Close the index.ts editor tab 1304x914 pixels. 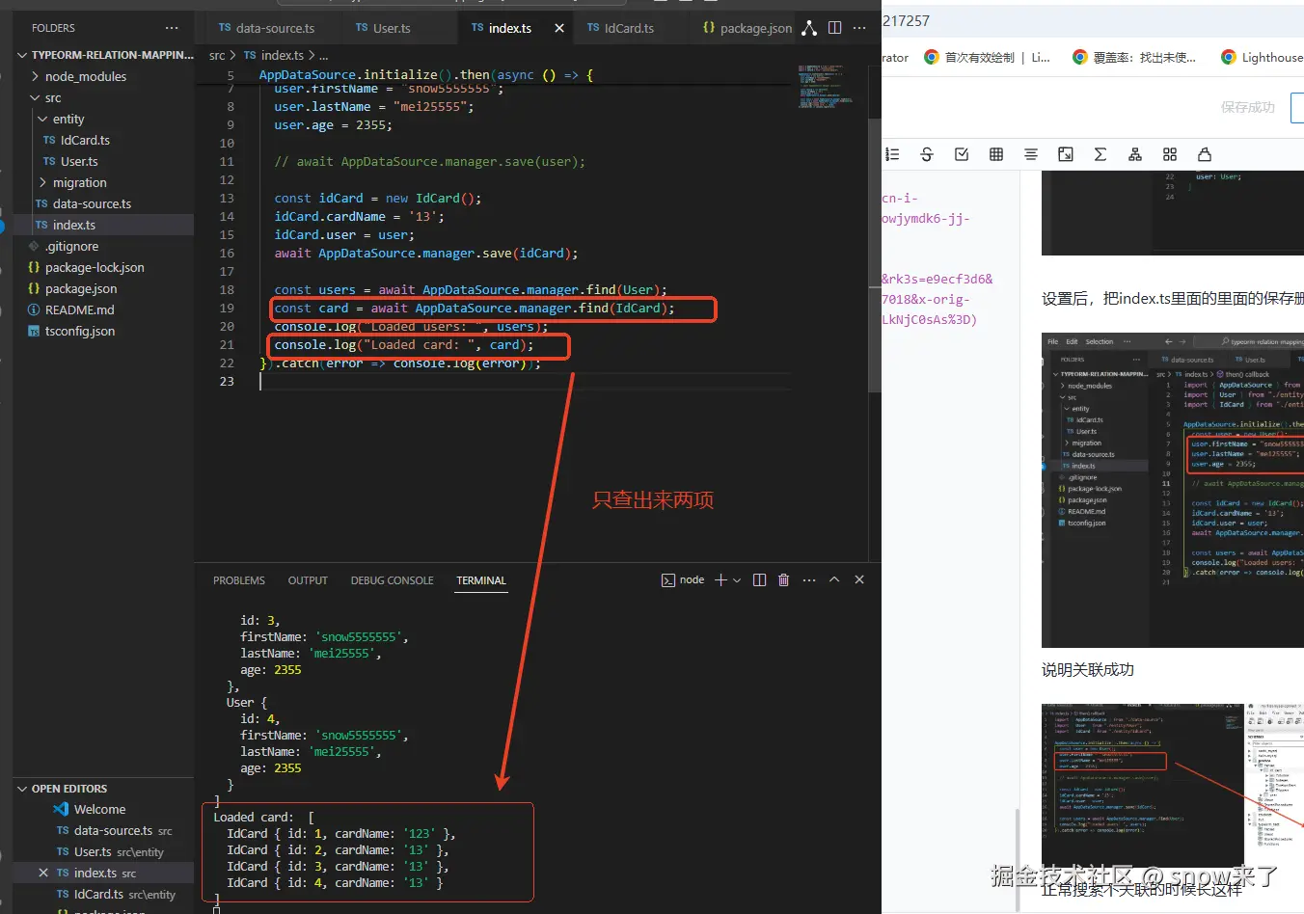[x=559, y=28]
